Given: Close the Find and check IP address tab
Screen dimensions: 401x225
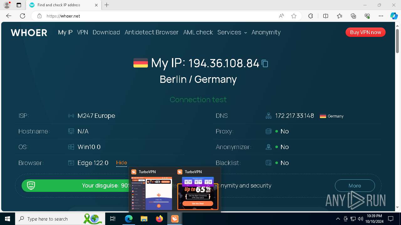Looking at the screenshot, I should (96, 5).
